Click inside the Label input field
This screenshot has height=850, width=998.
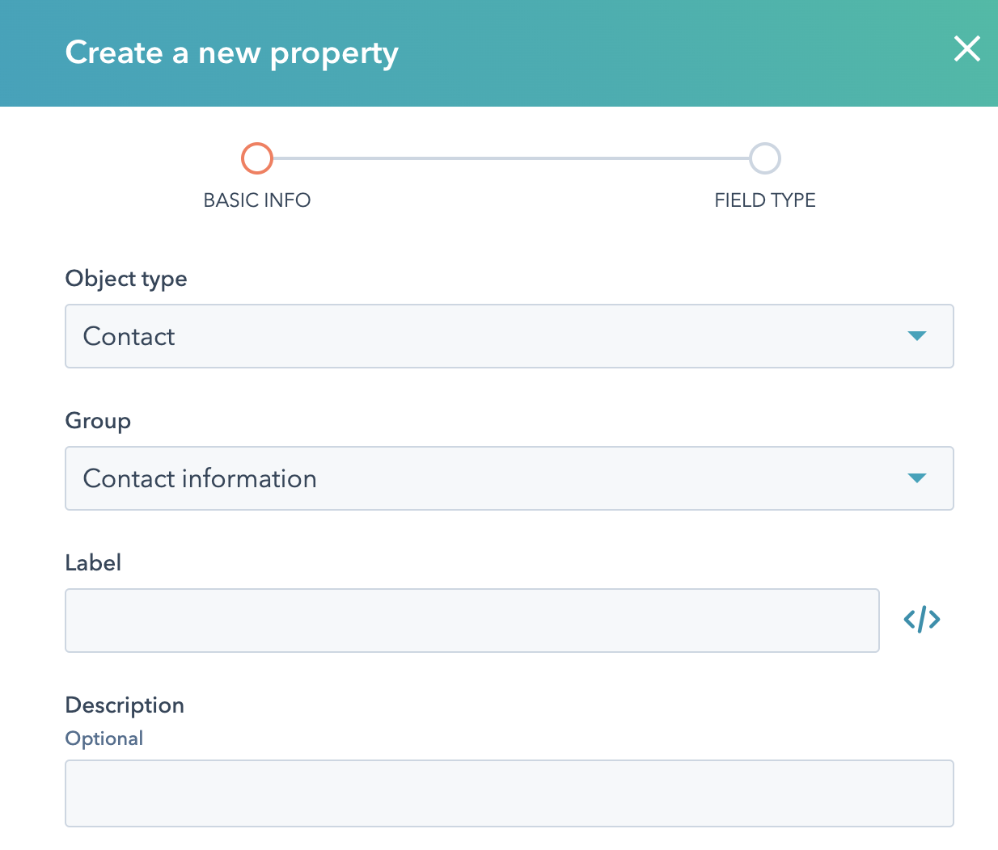click(472, 620)
